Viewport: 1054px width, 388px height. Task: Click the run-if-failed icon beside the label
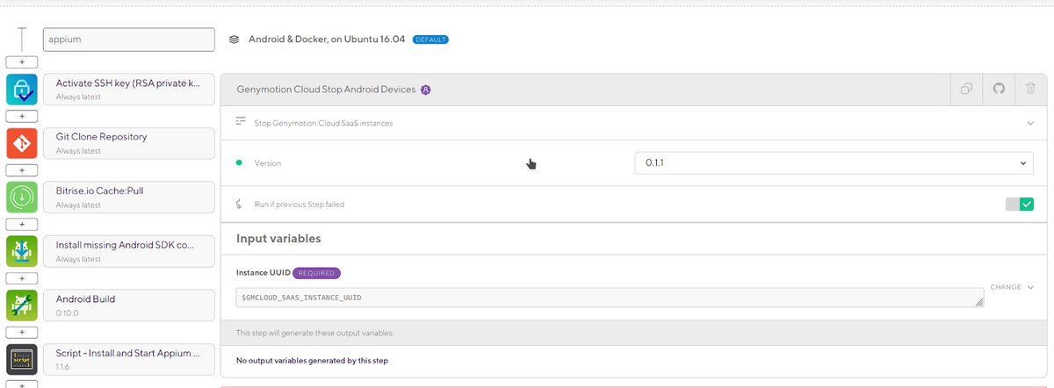239,204
